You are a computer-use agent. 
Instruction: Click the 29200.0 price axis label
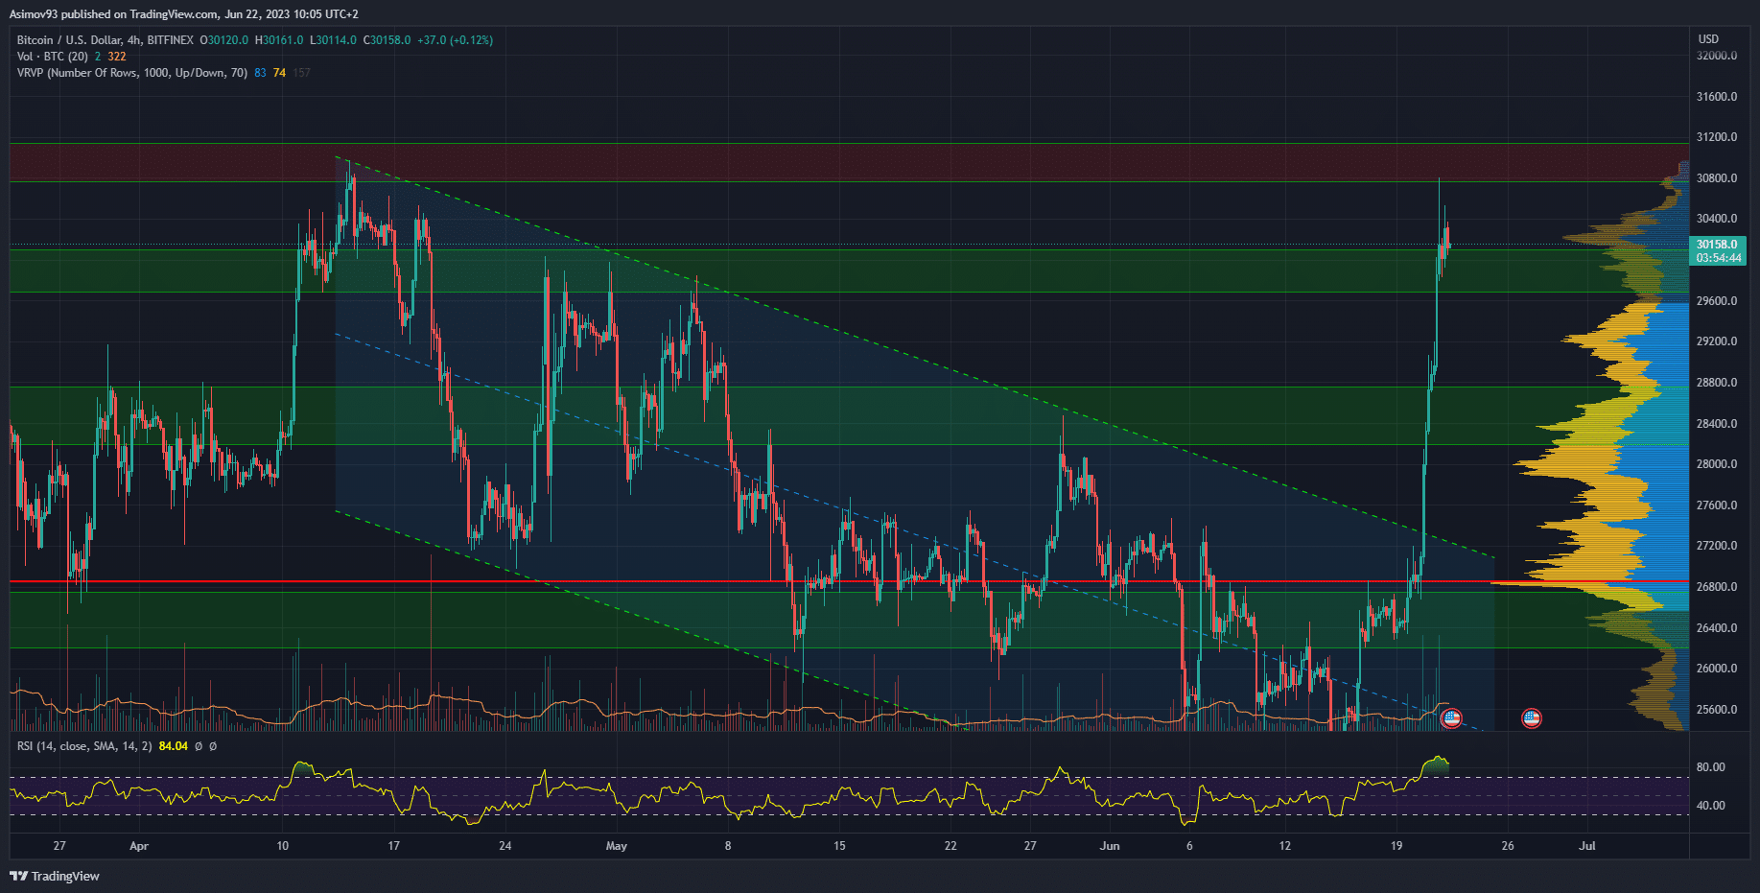(x=1717, y=341)
